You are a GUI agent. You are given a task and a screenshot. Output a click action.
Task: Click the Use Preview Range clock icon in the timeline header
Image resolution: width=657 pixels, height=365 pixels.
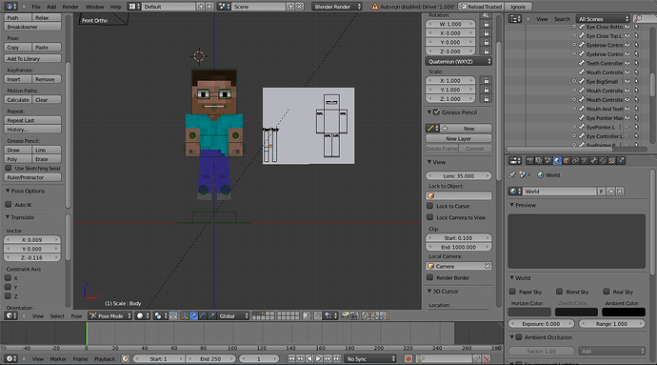126,358
